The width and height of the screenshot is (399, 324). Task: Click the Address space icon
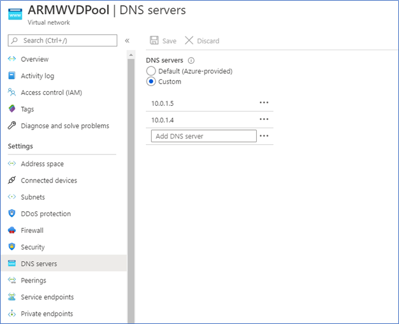[x=11, y=163]
